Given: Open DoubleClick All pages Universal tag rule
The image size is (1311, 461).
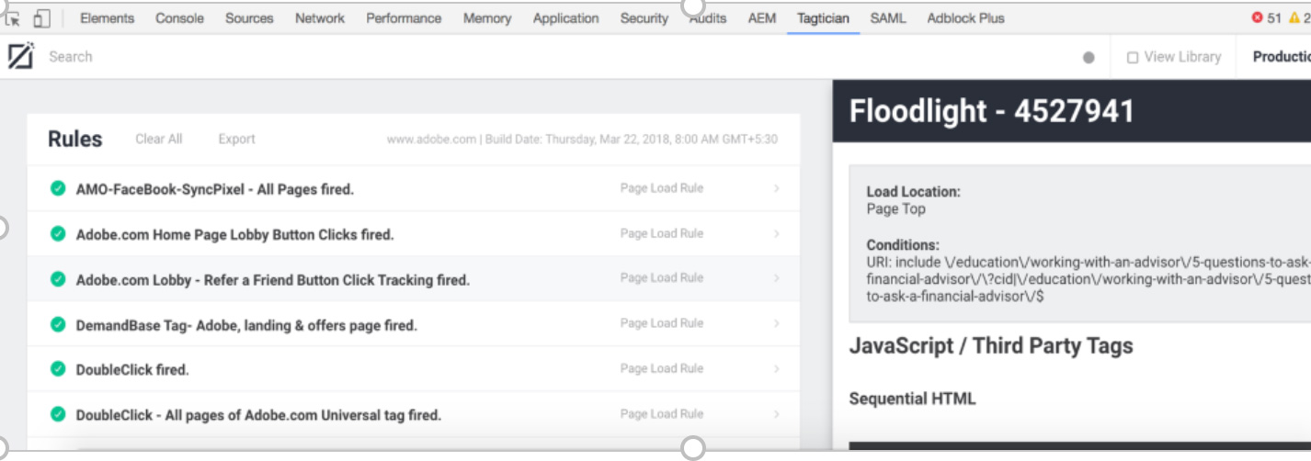Looking at the screenshot, I should [x=258, y=415].
